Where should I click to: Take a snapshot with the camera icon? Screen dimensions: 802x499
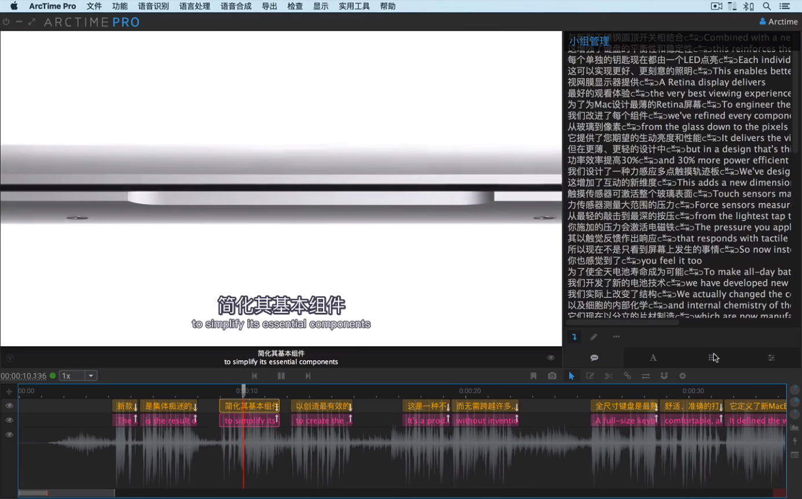coord(552,376)
